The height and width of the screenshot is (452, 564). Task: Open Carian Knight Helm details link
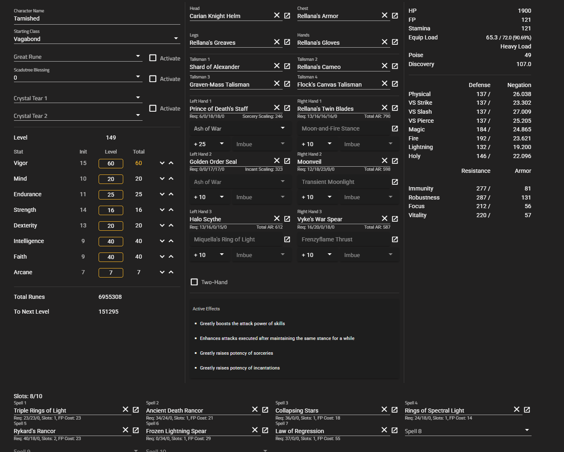tap(287, 16)
